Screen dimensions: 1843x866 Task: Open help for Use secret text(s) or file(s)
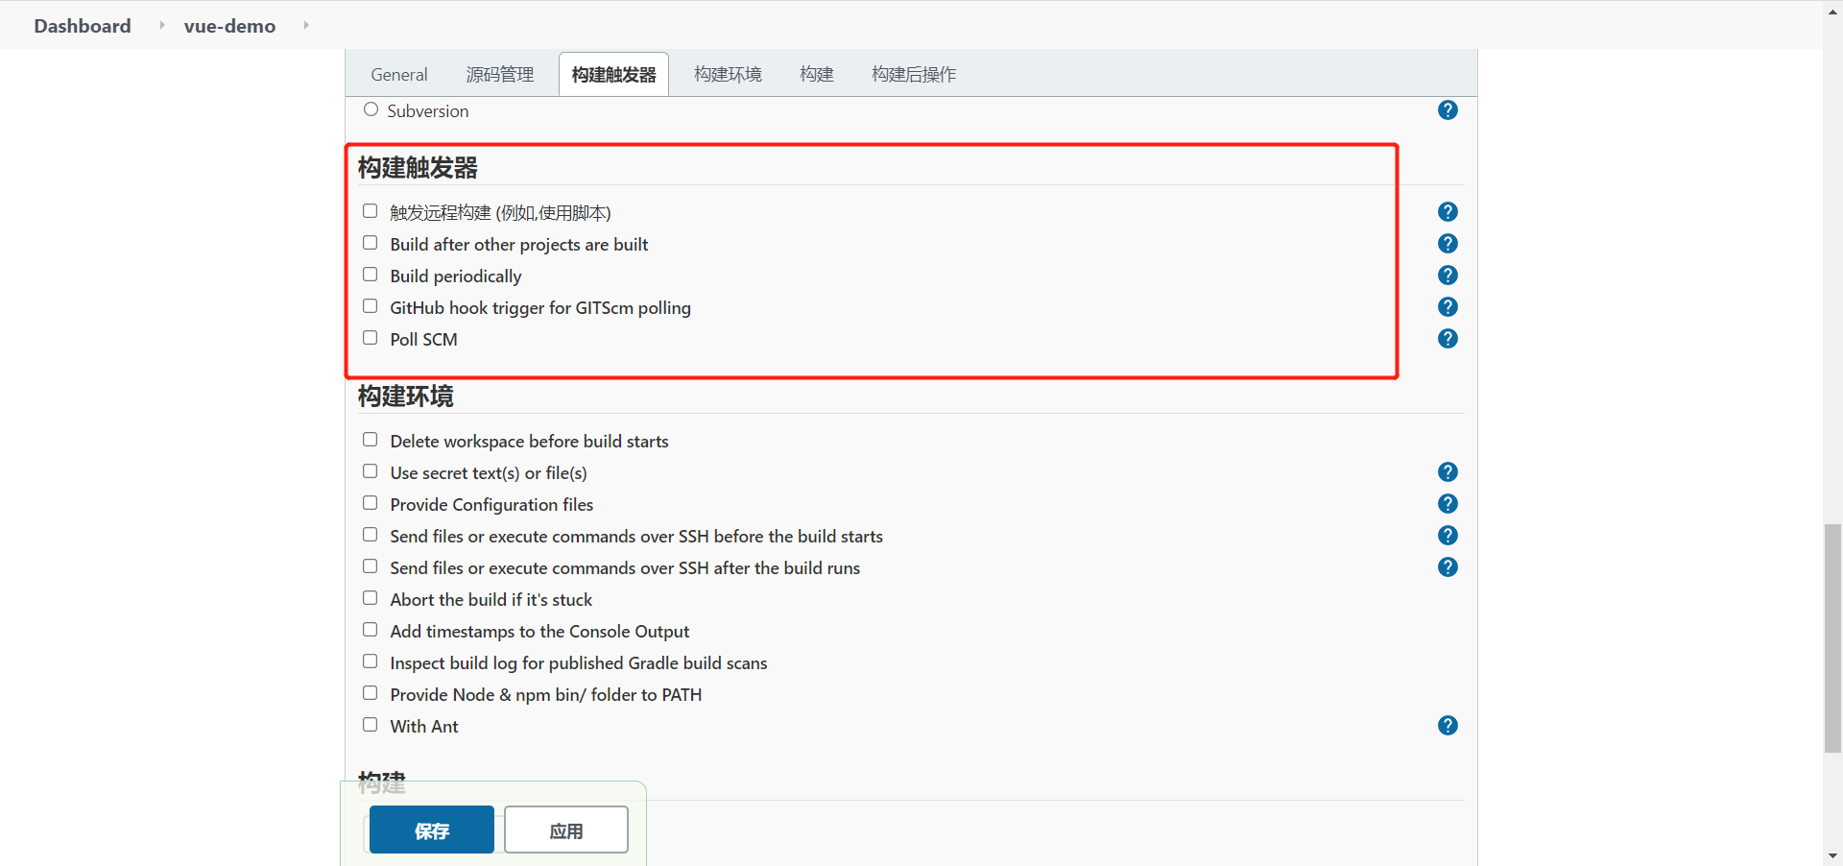1448,472
